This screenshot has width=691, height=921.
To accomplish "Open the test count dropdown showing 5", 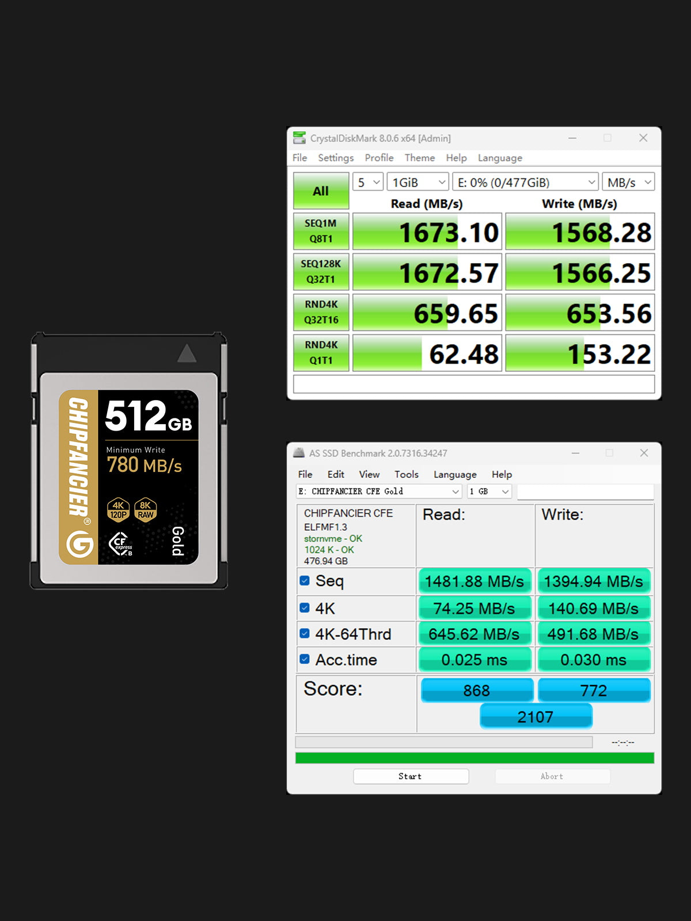I will click(368, 182).
